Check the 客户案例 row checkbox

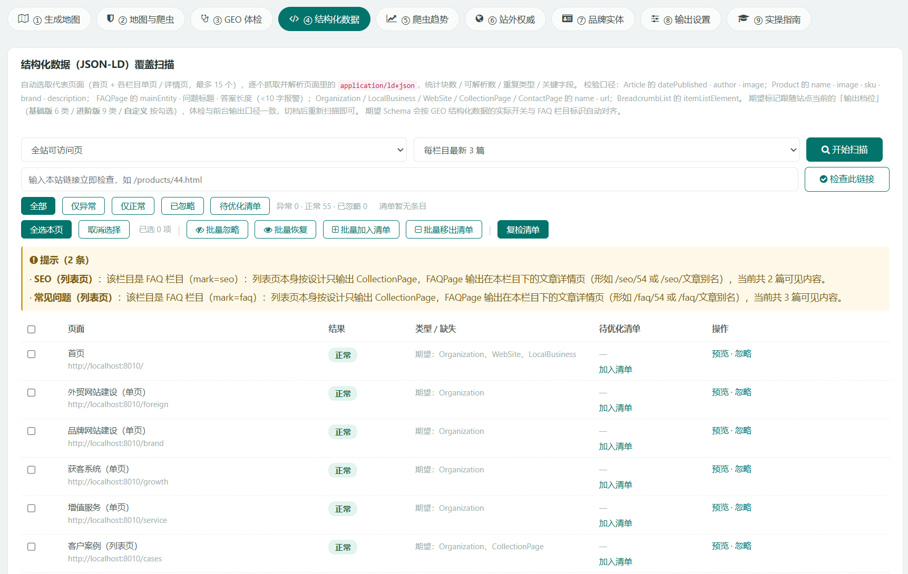click(x=32, y=546)
